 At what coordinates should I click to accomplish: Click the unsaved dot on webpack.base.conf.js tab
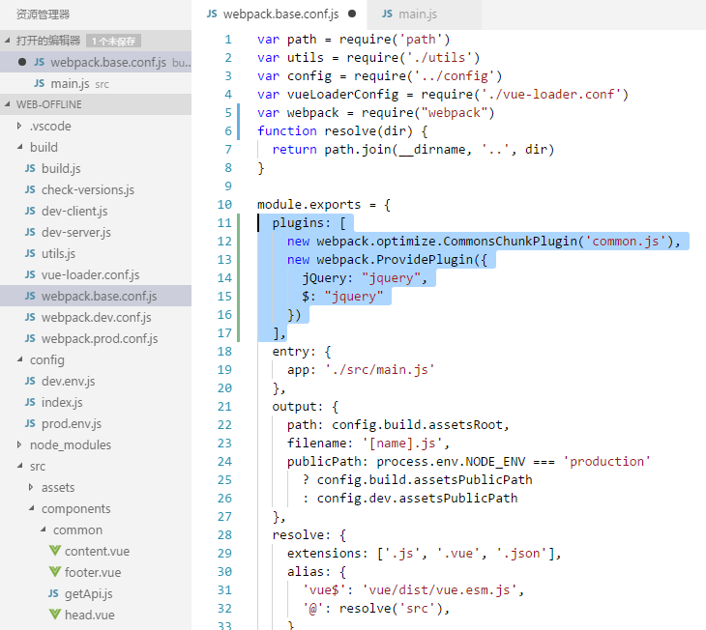click(352, 14)
